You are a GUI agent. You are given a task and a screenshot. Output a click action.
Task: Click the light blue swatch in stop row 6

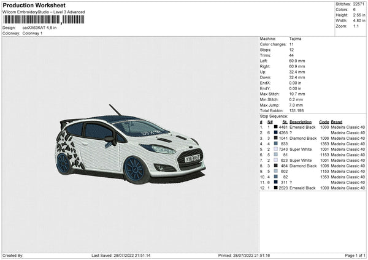[275, 155]
